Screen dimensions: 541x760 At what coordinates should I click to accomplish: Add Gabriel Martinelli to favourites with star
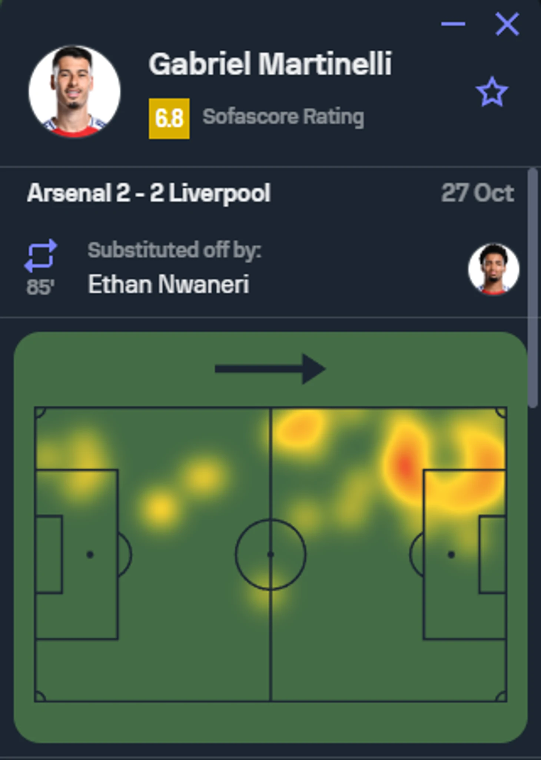[492, 92]
